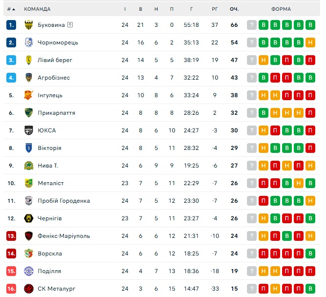
Task: Click the promotion arrow icon beside Буковина
Action: click(70, 25)
